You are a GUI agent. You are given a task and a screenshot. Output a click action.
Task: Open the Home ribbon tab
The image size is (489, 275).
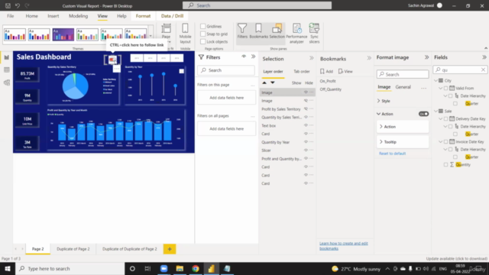coord(32,16)
